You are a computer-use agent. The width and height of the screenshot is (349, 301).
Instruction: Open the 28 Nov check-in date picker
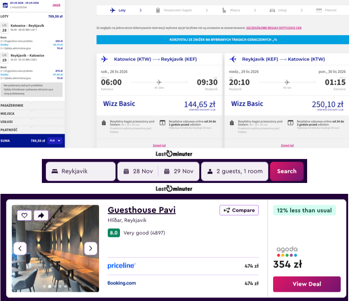(x=138, y=171)
